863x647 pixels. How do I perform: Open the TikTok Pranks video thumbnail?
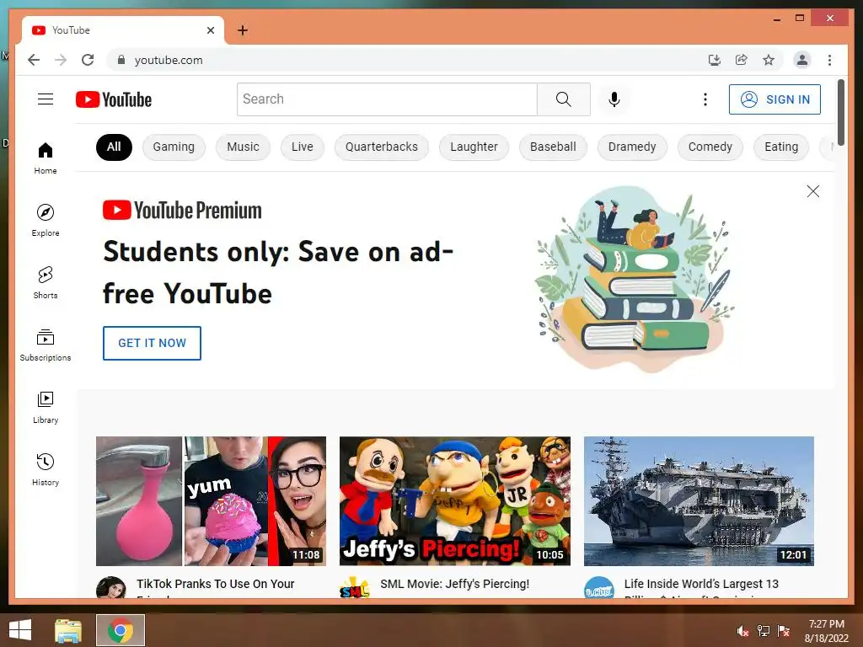click(x=211, y=500)
